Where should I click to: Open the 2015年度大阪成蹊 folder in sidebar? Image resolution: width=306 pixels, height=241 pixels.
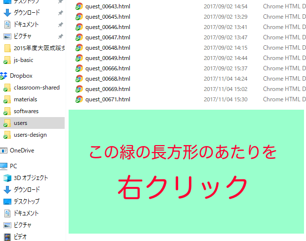pos(39,48)
